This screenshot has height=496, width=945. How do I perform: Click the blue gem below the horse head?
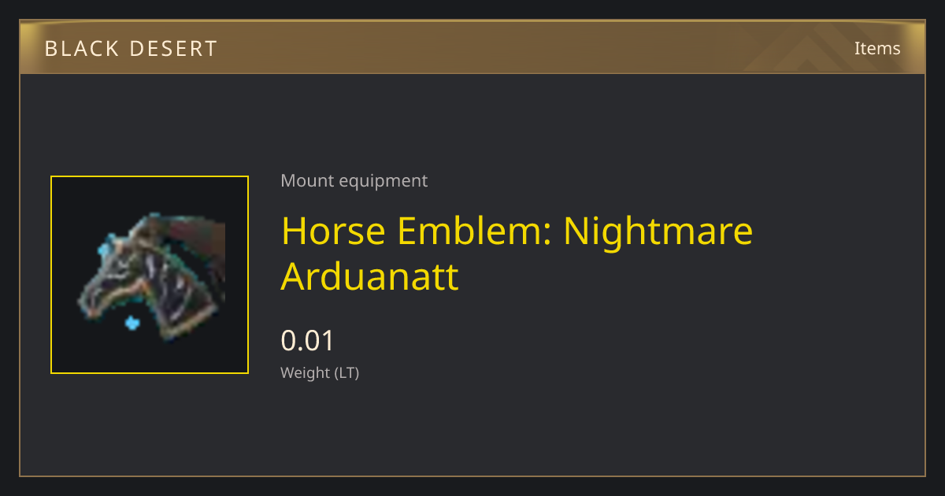click(x=132, y=323)
